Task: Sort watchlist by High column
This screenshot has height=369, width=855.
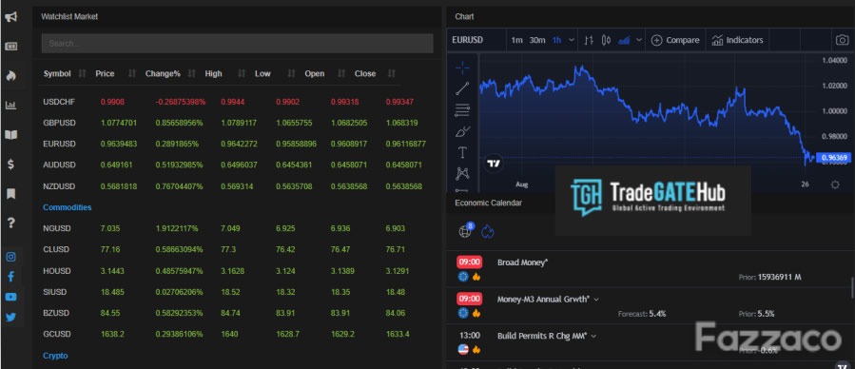Action: point(213,73)
